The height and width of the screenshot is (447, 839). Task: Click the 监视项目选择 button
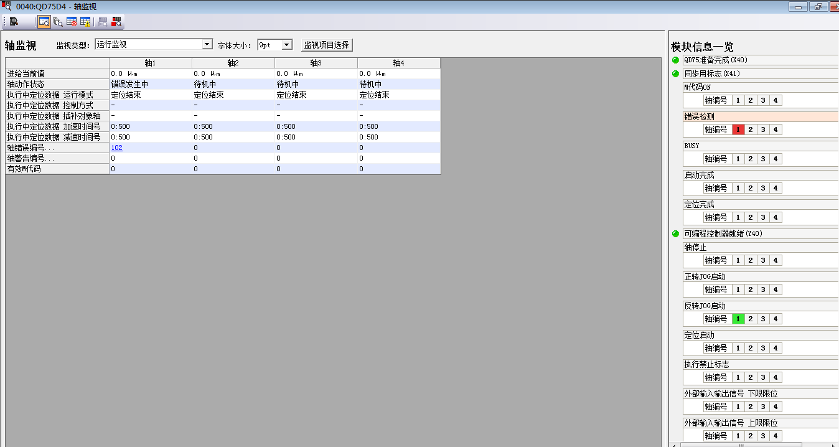coord(327,45)
